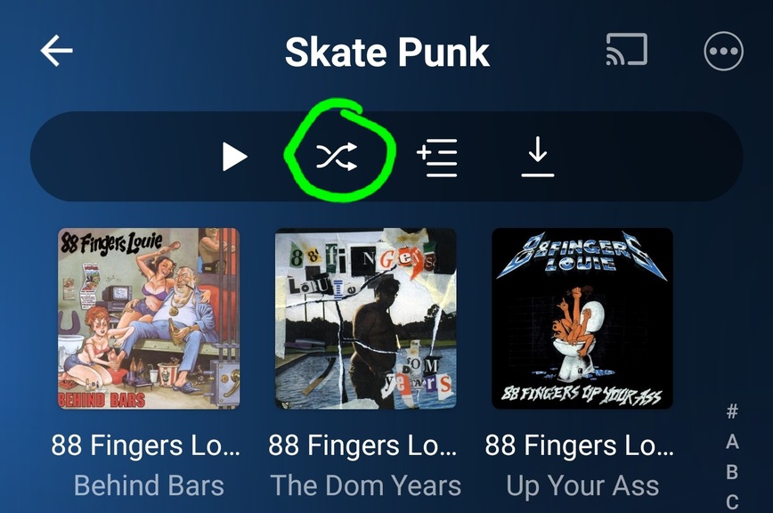Shuffle the Skate Punk albums
773x513 pixels.
tap(337, 156)
